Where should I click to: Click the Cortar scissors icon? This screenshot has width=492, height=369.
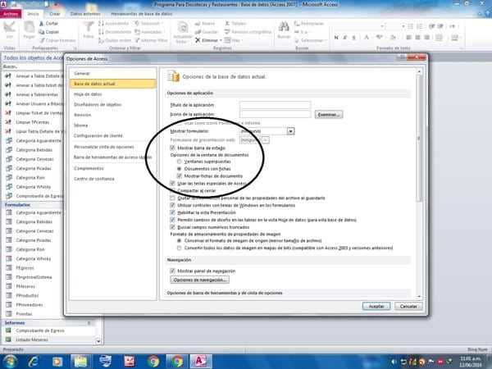42,24
